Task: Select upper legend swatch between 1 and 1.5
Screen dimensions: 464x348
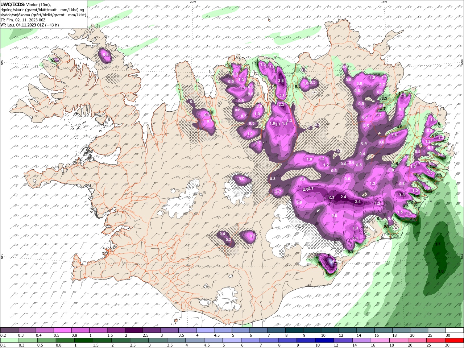Action: click(x=98, y=330)
